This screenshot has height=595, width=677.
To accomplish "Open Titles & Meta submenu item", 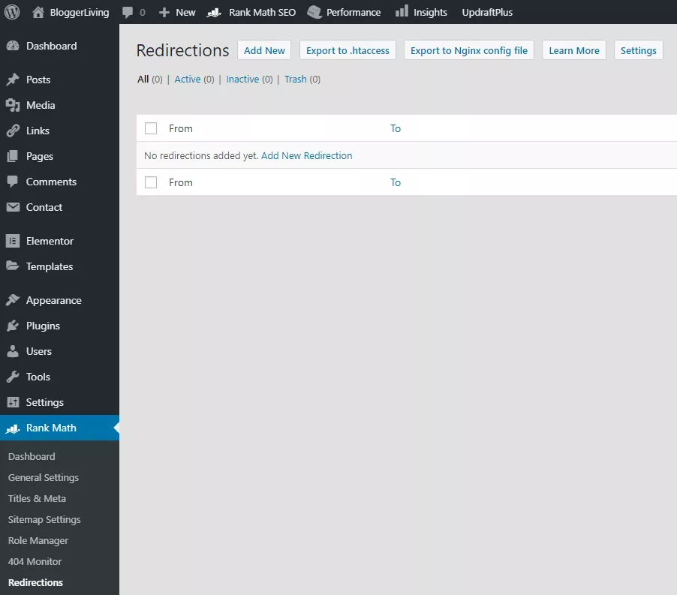I will coord(37,498).
